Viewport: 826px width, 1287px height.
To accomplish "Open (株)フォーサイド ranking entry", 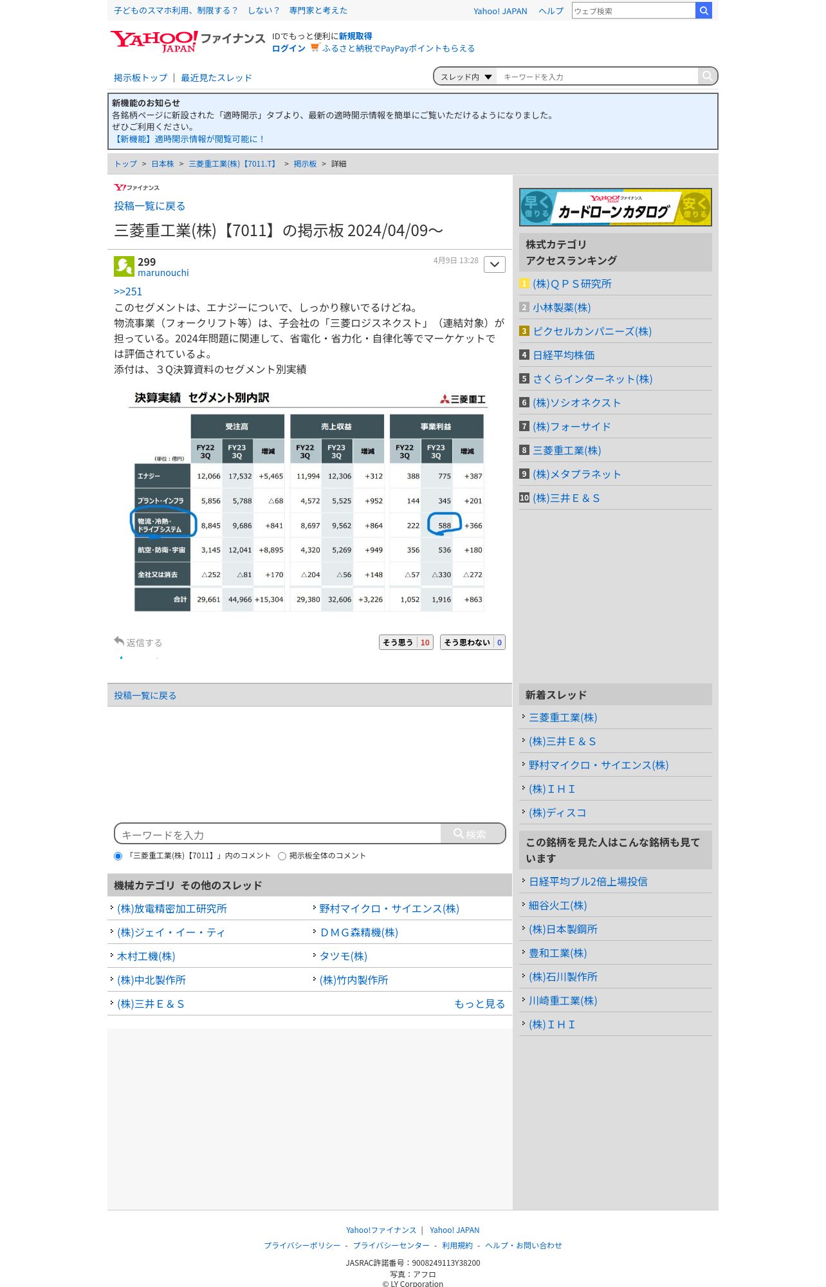I will coord(572,427).
